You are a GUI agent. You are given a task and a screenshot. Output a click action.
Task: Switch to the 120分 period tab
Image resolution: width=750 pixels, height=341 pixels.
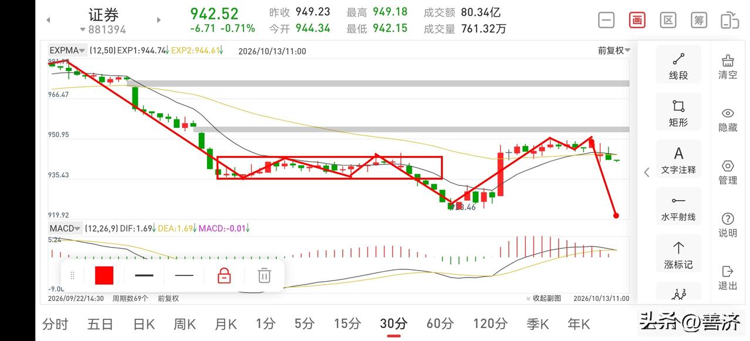tap(491, 323)
